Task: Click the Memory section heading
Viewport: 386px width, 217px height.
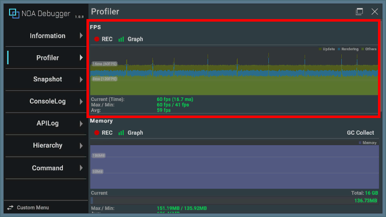Action: (102, 121)
